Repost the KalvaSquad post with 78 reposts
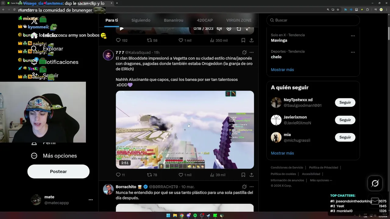Screen dimensions: 390x219 coord(152,175)
